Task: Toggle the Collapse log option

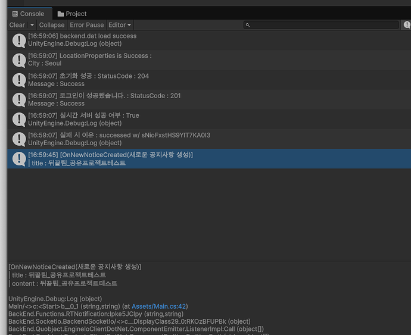Action: [x=51, y=25]
